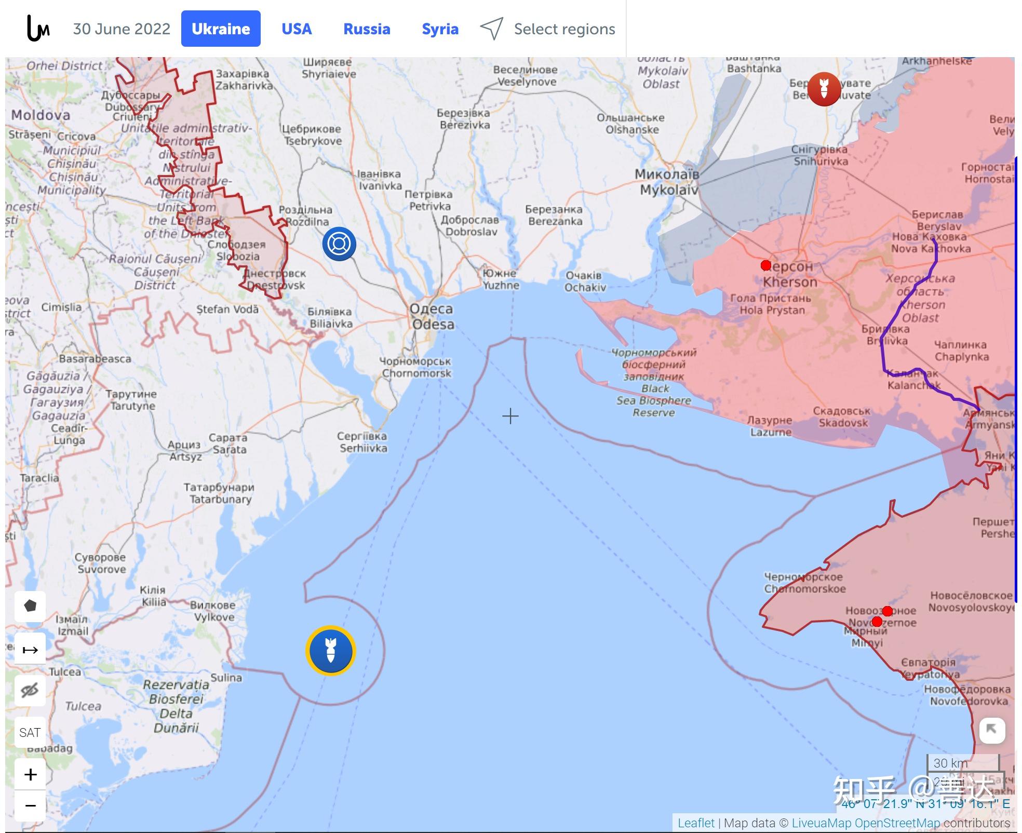Click the Select regions arrow icon
1022x833 pixels.
pyautogui.click(x=491, y=29)
